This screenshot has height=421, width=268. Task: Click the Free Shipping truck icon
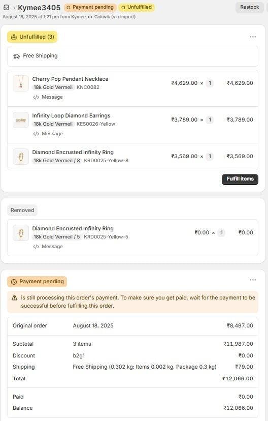16,56
